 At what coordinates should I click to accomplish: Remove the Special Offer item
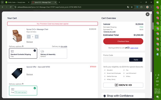[x=30, y=74]
